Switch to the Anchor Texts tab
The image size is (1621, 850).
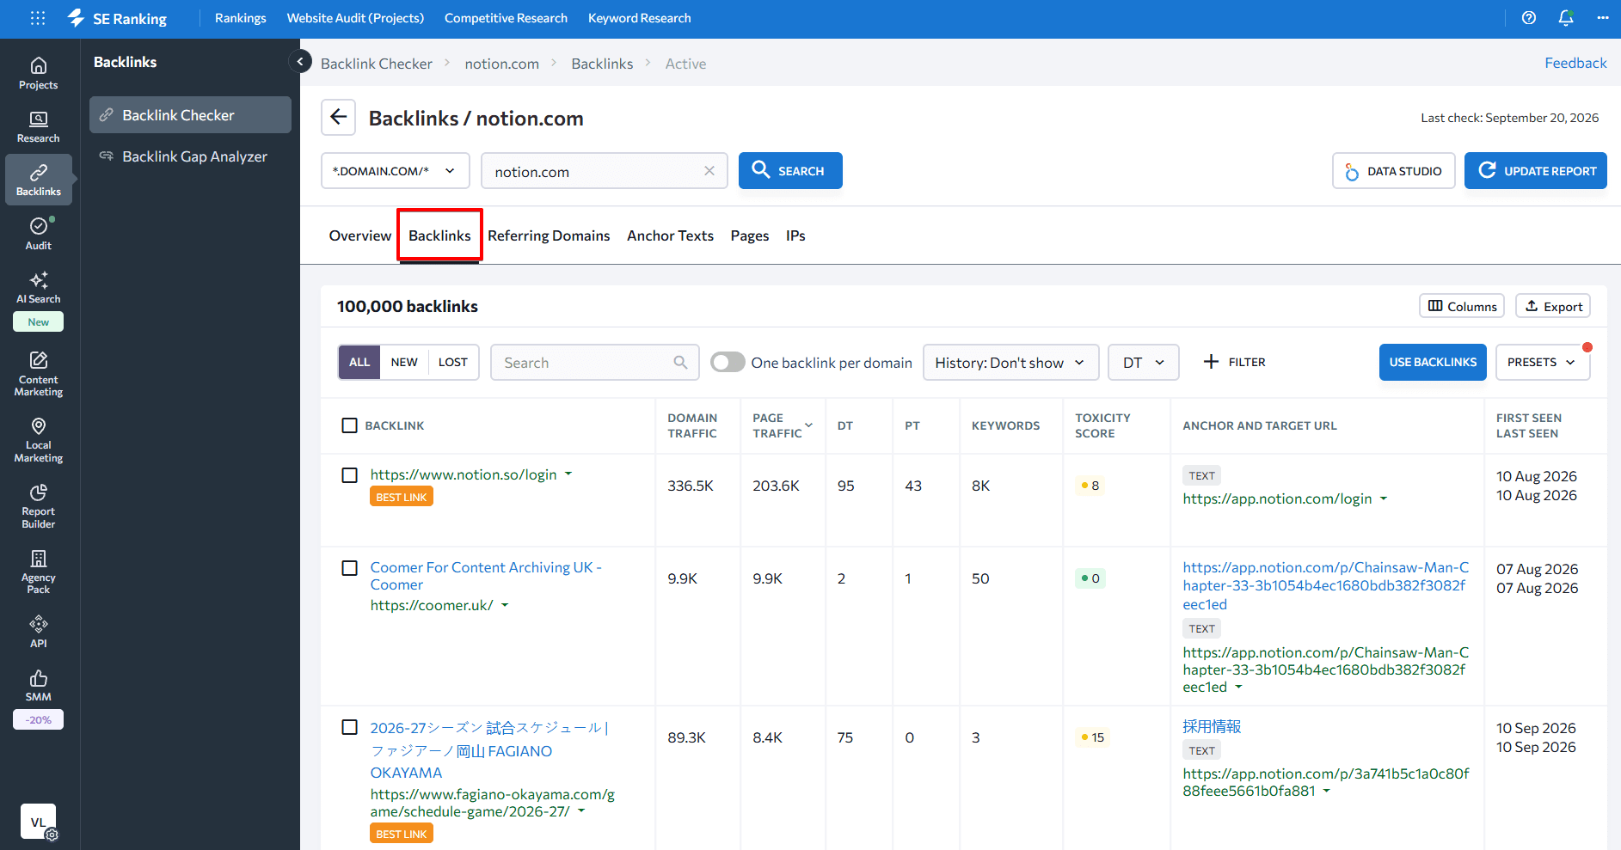(x=670, y=235)
